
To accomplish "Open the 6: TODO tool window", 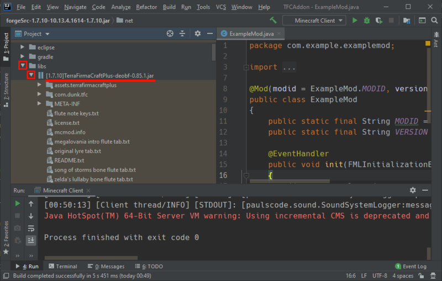I will 149,266.
